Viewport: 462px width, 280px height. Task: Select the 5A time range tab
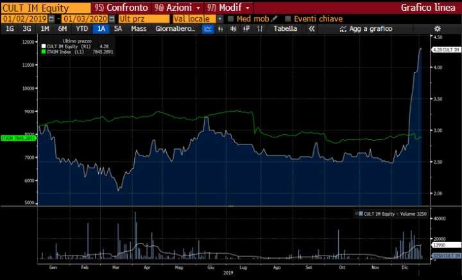pyautogui.click(x=118, y=29)
